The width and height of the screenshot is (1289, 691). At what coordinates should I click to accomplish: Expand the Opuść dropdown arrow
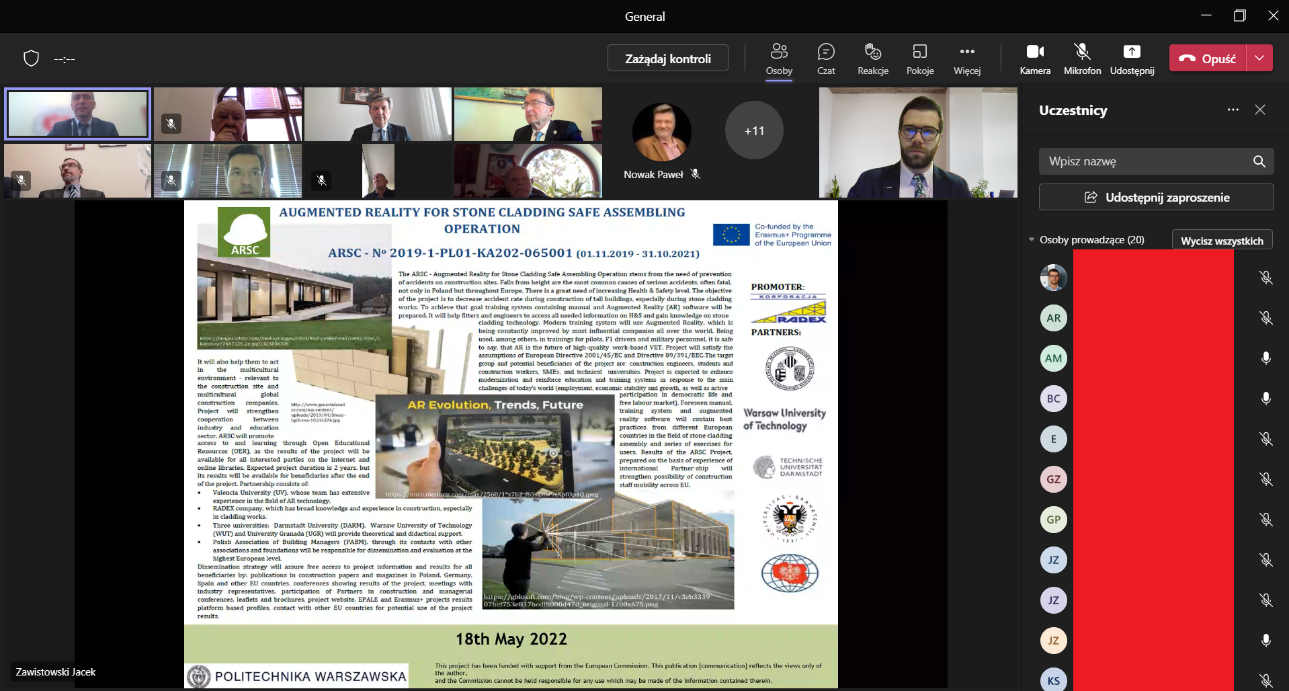pos(1259,58)
